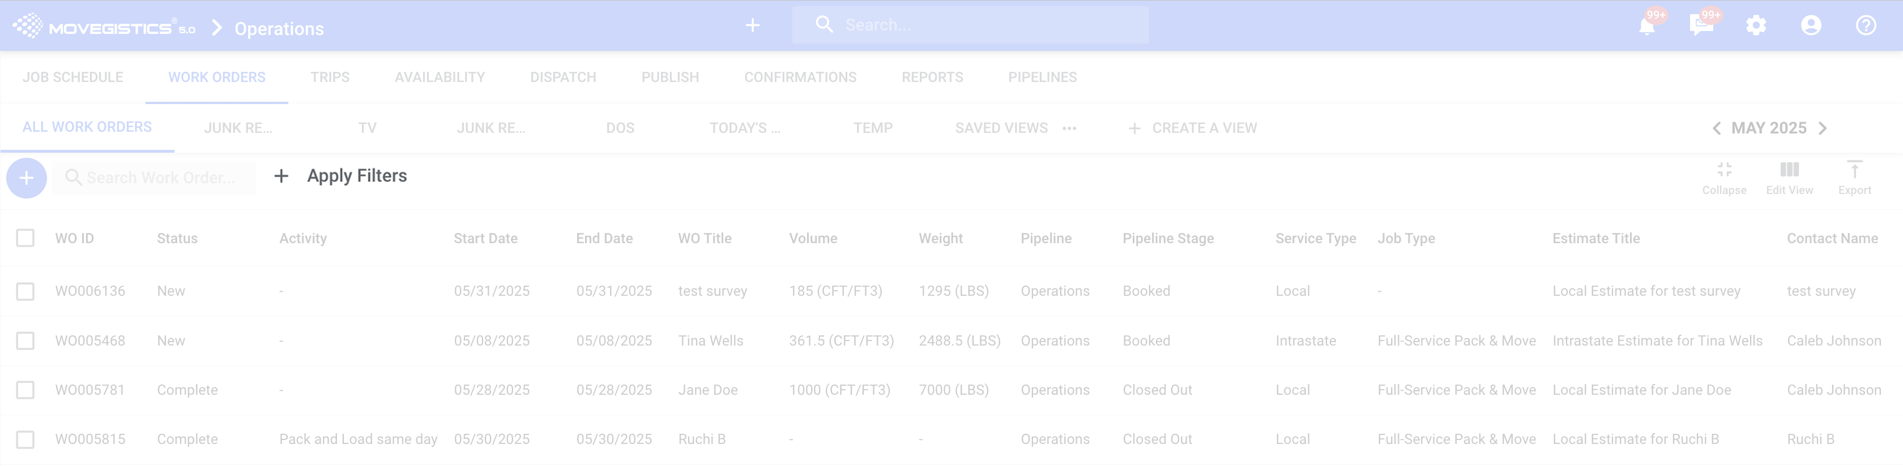Open the notifications bell icon
The width and height of the screenshot is (1903, 466).
[1646, 27]
